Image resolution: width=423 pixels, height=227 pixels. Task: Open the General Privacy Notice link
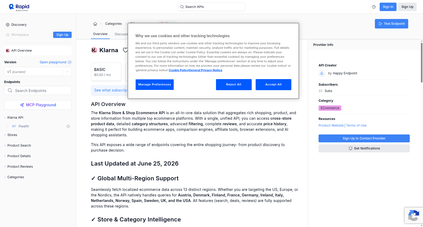tap(205, 70)
